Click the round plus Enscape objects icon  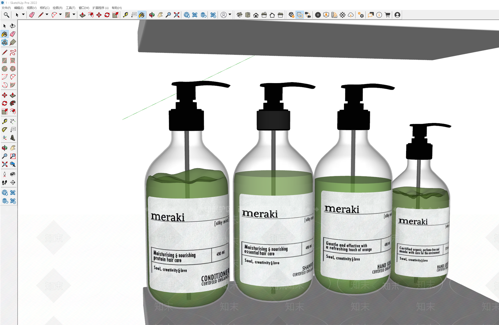point(318,15)
